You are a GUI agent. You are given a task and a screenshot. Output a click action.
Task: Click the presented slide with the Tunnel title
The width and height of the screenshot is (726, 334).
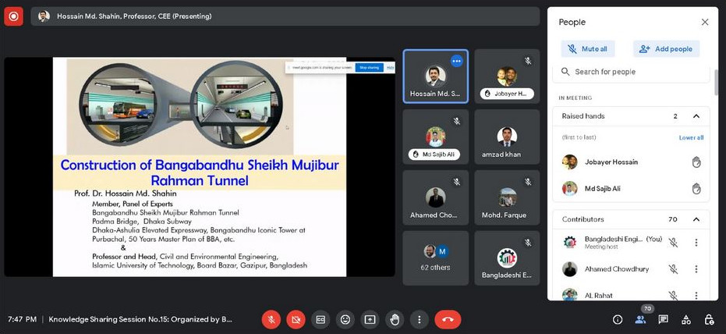click(x=200, y=167)
